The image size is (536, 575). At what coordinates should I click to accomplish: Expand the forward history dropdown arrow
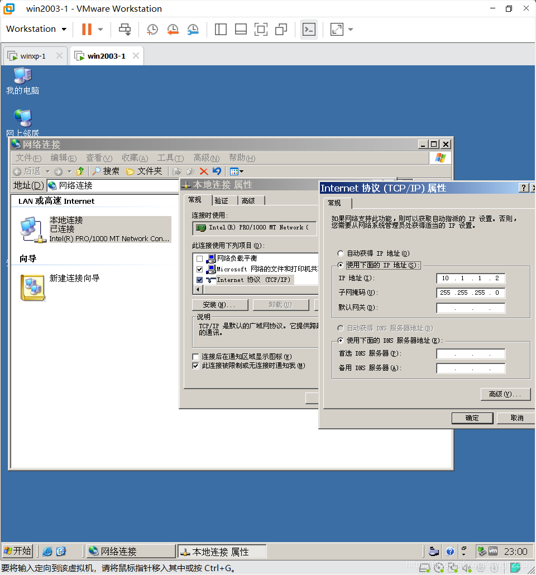69,171
